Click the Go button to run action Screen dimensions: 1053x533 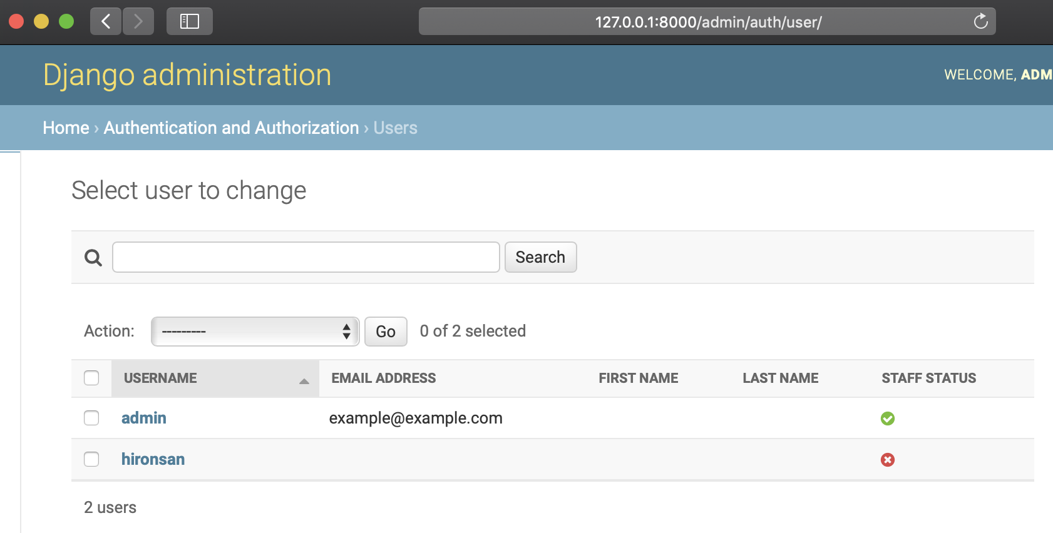(x=386, y=332)
